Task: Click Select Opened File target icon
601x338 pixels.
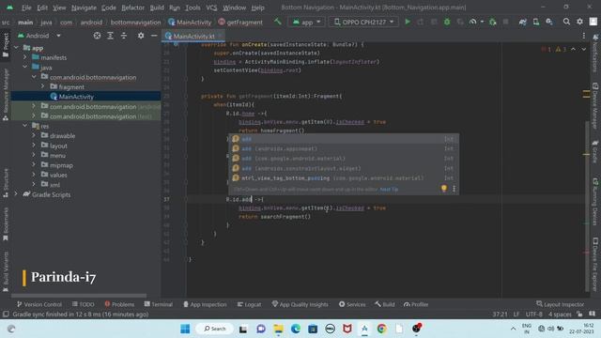Action: [x=97, y=36]
